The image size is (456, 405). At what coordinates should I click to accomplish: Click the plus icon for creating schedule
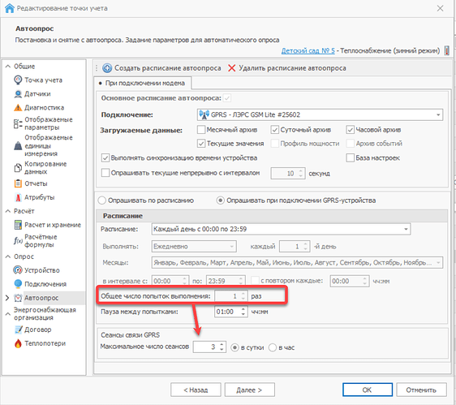pyautogui.click(x=107, y=68)
